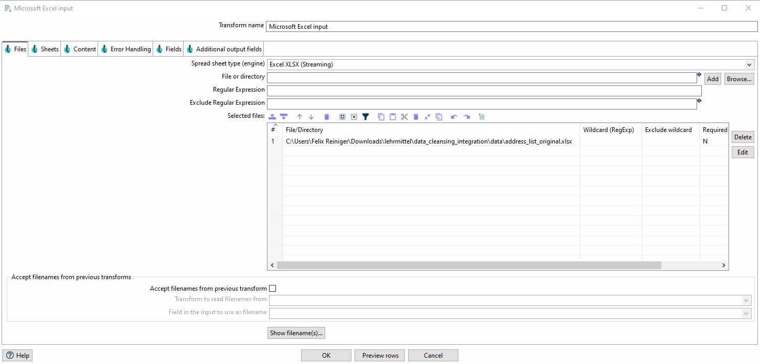Enable accept filenames from previous transform
The height and width of the screenshot is (364, 760).
coord(272,288)
